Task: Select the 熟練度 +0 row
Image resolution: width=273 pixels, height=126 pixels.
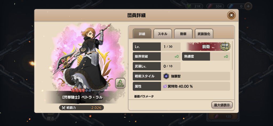Action: (x=206, y=56)
